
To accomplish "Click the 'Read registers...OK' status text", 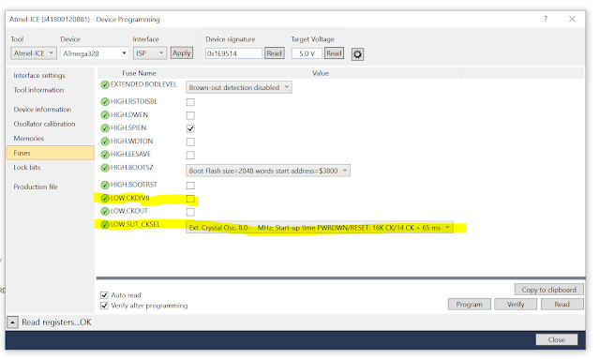I will click(56, 322).
